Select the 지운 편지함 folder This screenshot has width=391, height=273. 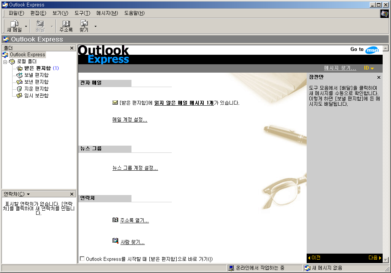pos(36,89)
